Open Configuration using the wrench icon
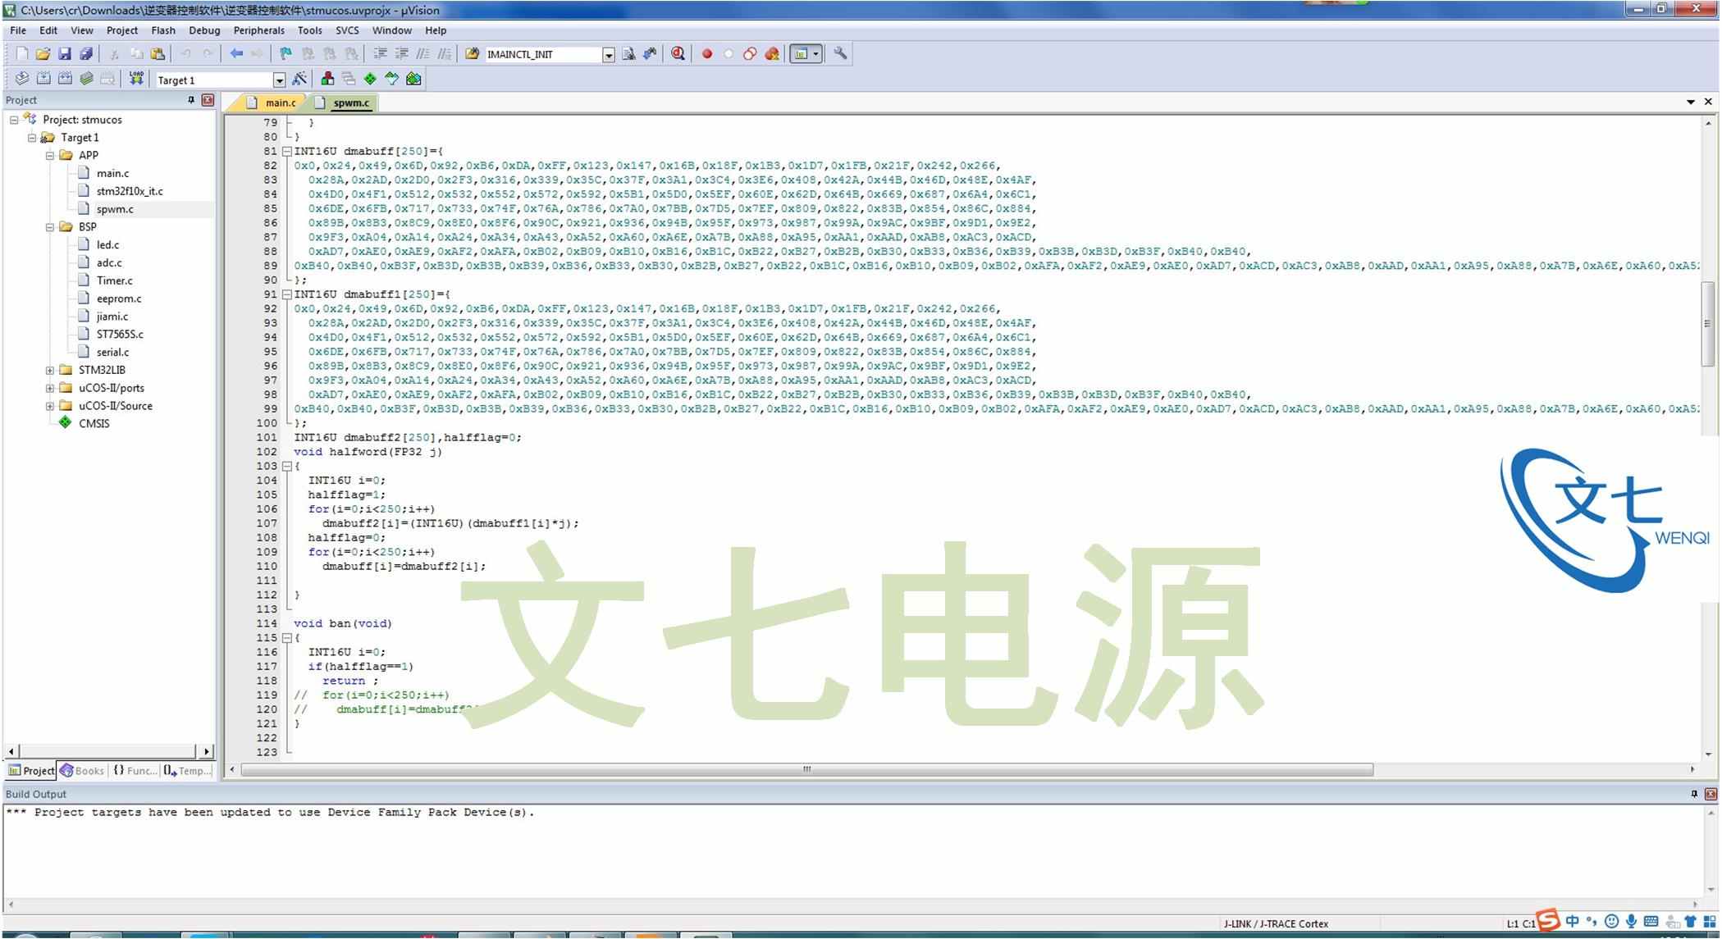Screen dimensions: 1722x939 840,54
